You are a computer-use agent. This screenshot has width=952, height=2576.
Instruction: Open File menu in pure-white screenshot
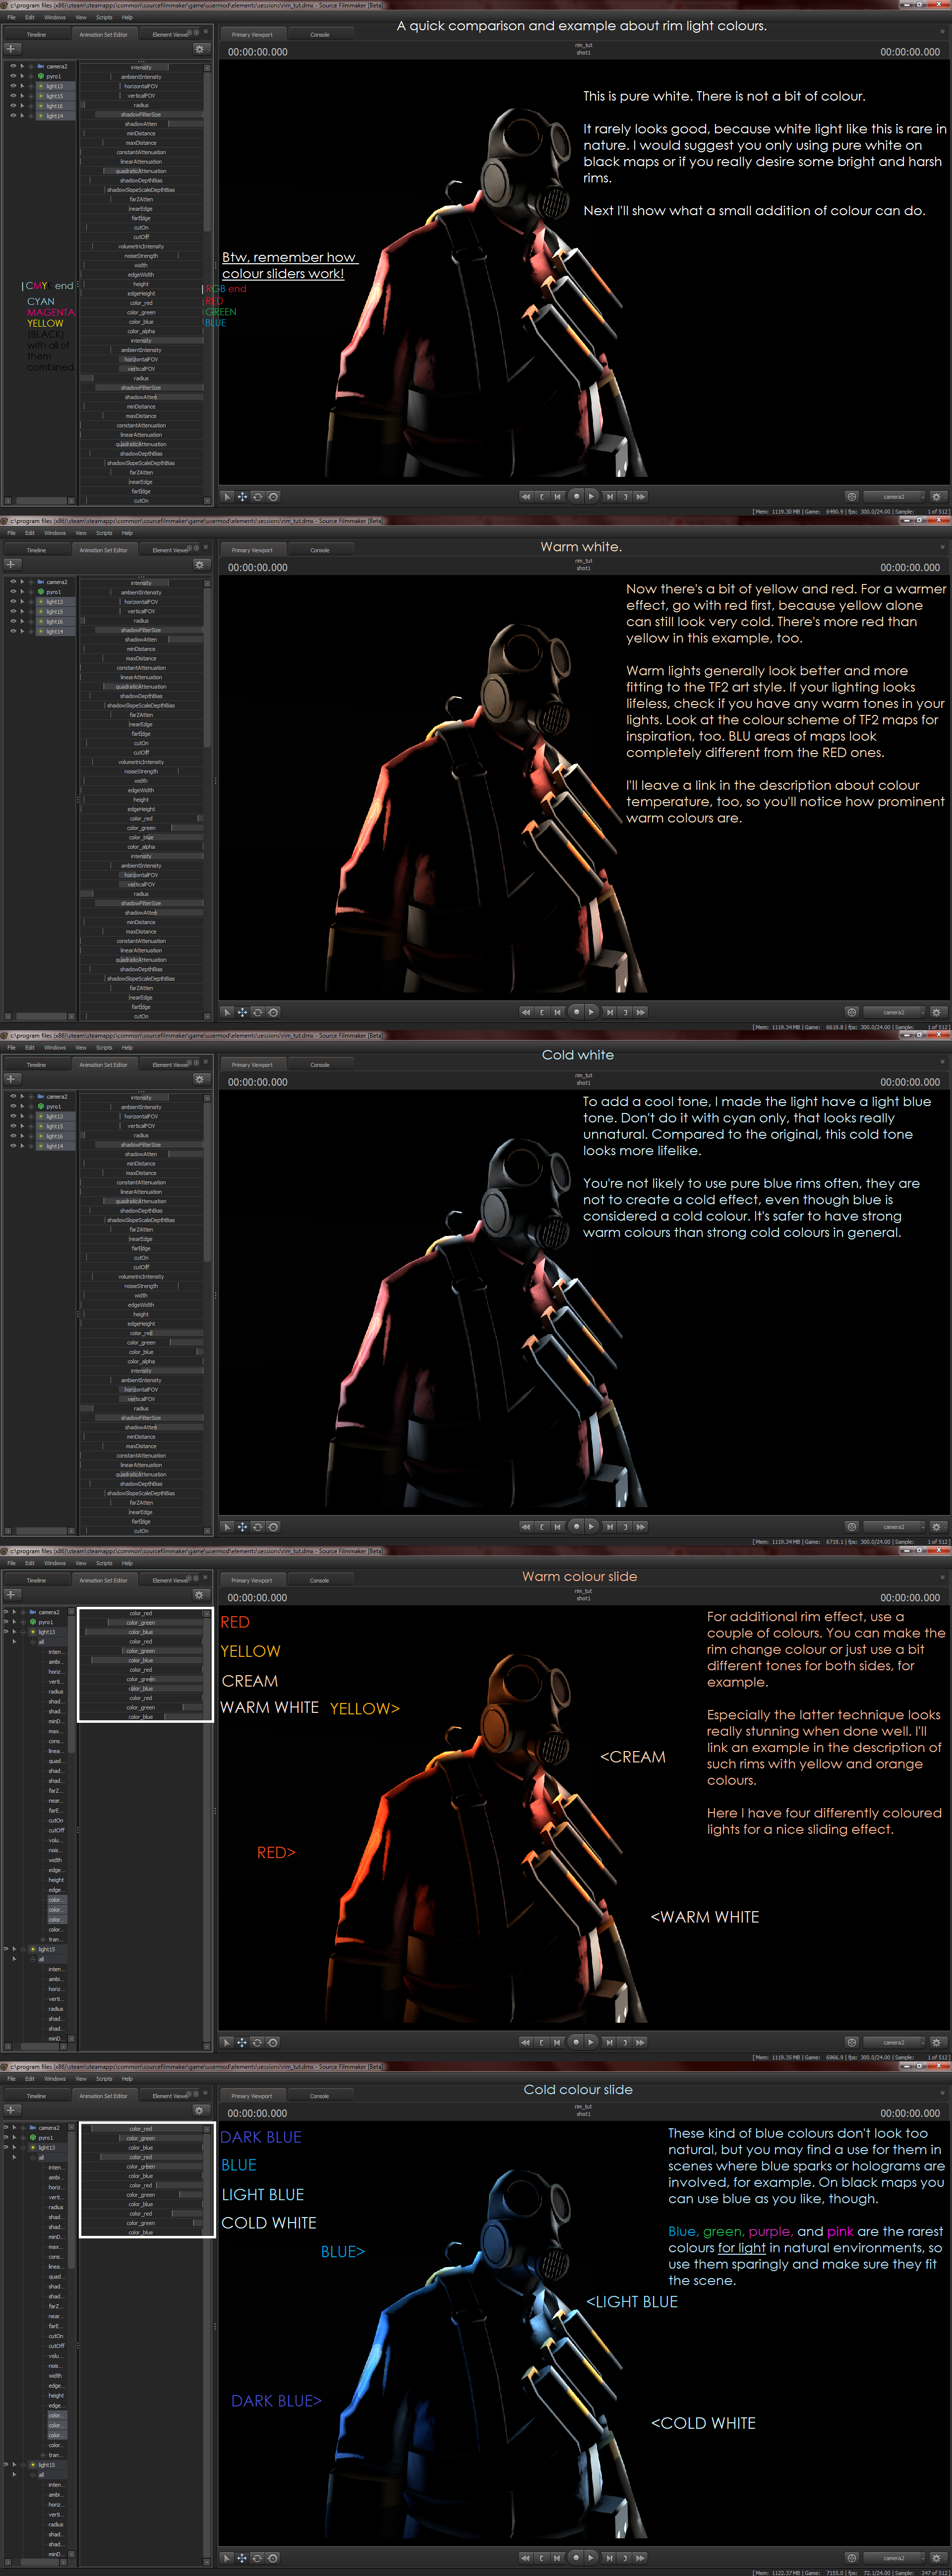(x=12, y=17)
